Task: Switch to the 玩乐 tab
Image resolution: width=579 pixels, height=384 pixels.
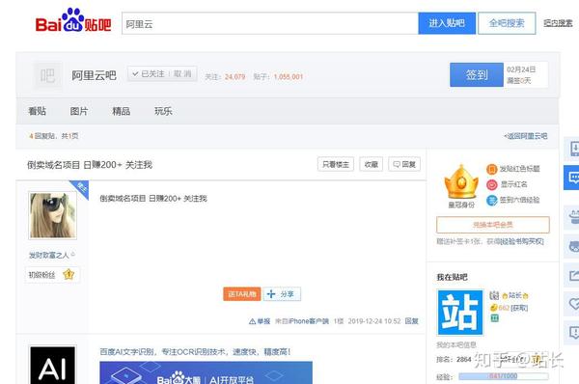Action: click(x=163, y=111)
